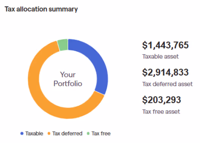Toggle the Taxable legend blue dot
This screenshot has height=143, width=200.
(22, 134)
